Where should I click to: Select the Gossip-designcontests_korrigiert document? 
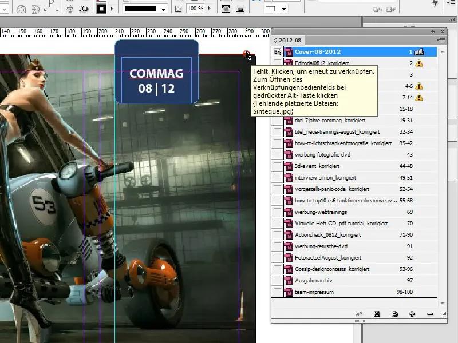(354, 269)
